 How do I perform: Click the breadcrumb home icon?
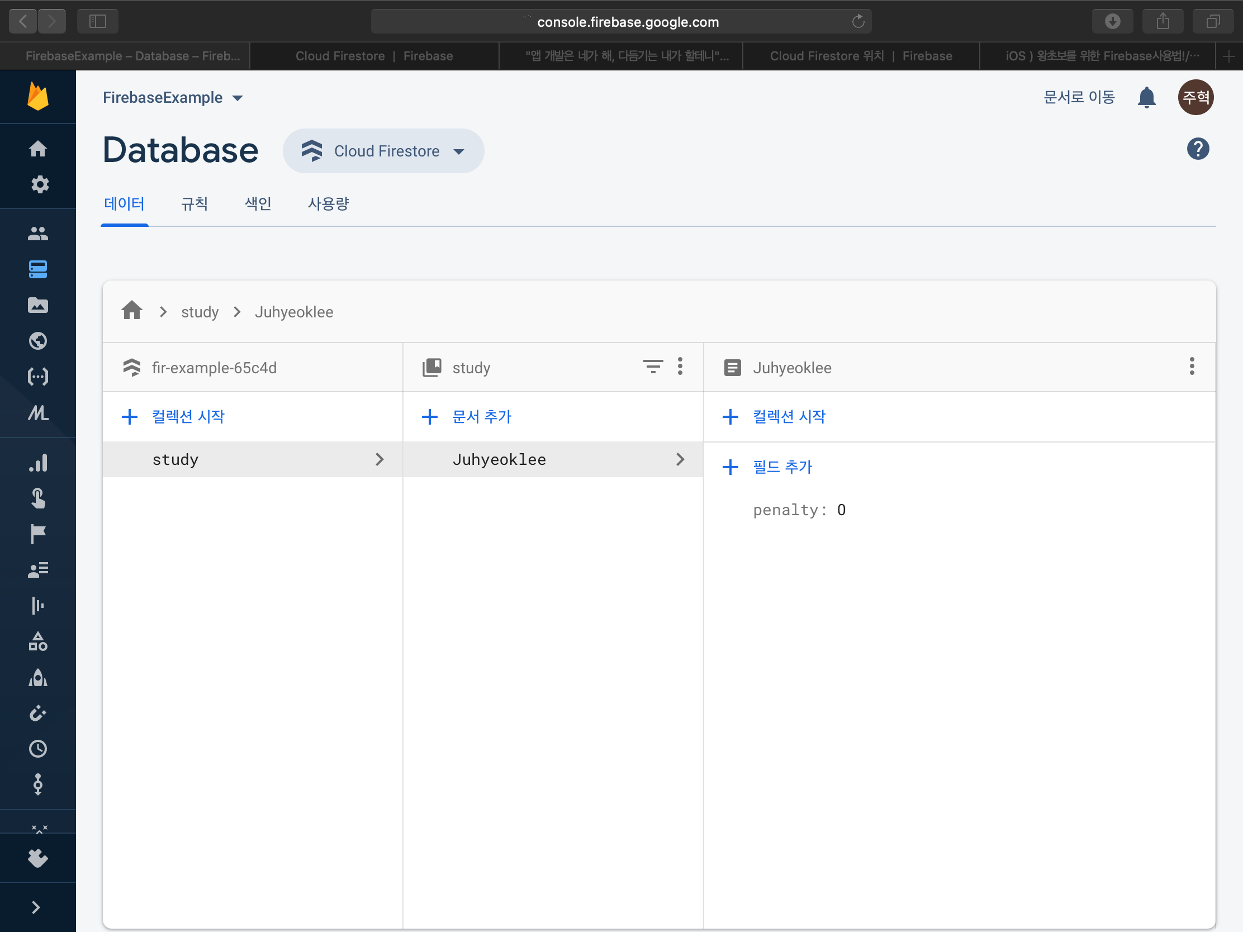[132, 311]
